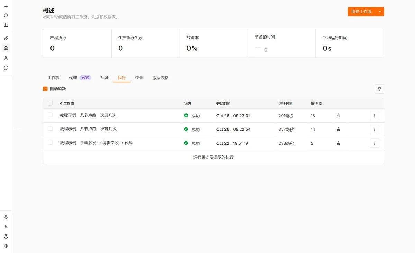
Task: Switch to the 凭证 tab
Action: tap(104, 78)
